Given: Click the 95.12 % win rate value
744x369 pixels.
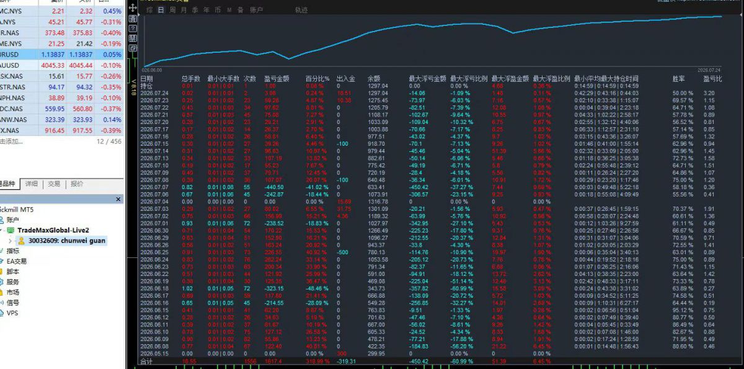Looking at the screenshot, I should (683, 309).
